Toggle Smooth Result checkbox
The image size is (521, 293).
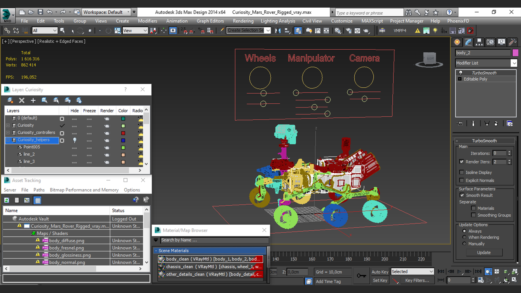462,195
